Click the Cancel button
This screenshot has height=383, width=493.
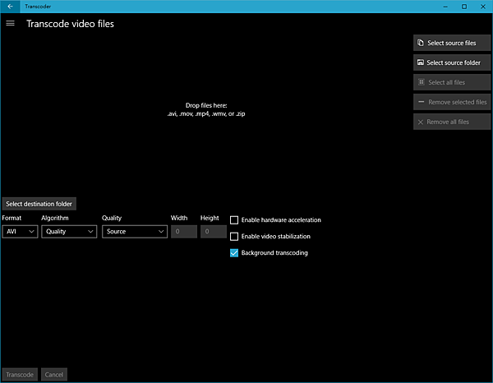click(x=54, y=375)
